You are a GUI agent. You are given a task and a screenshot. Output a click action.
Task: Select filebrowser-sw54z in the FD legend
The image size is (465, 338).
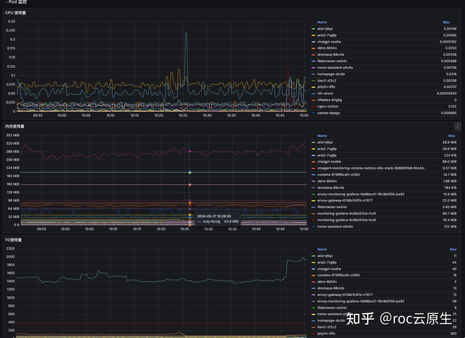coord(332,308)
